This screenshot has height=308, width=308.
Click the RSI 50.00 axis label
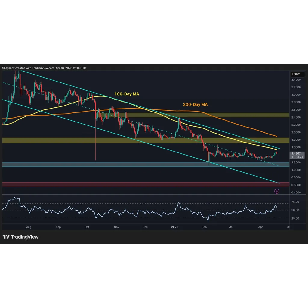tap(295, 210)
